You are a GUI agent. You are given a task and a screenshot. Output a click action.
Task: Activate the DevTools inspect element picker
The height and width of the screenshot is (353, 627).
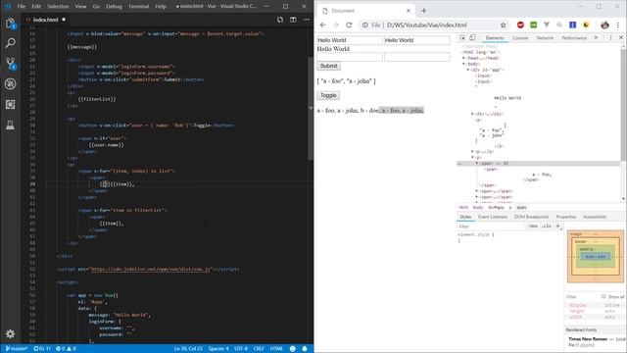click(x=462, y=37)
